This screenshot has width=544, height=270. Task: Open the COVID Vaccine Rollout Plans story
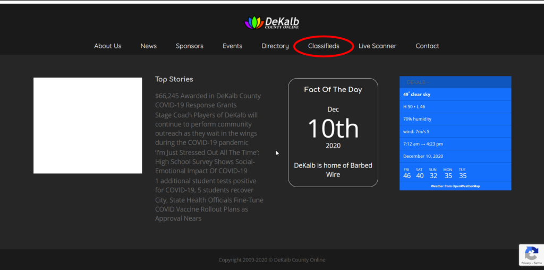pos(209,209)
